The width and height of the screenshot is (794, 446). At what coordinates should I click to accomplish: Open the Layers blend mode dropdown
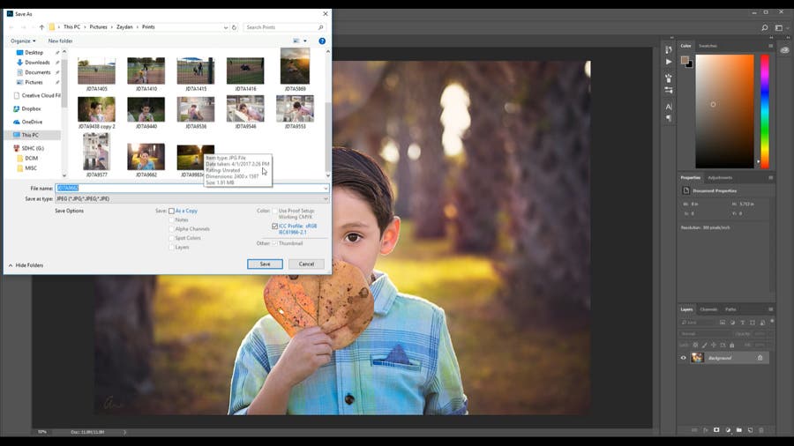705,334
